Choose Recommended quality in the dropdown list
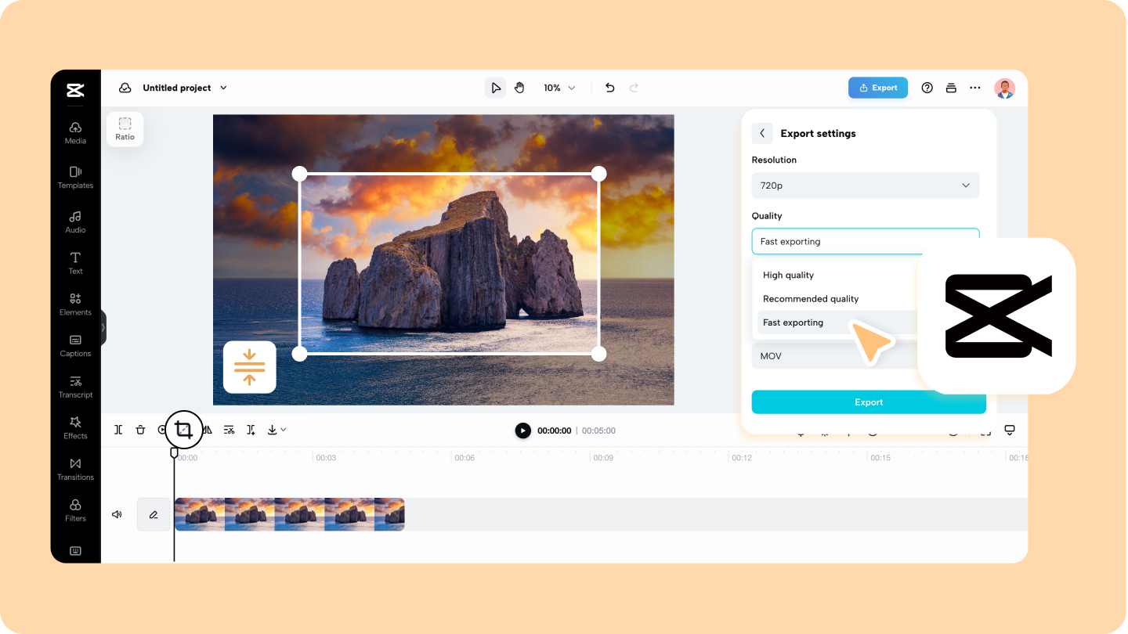 point(810,299)
